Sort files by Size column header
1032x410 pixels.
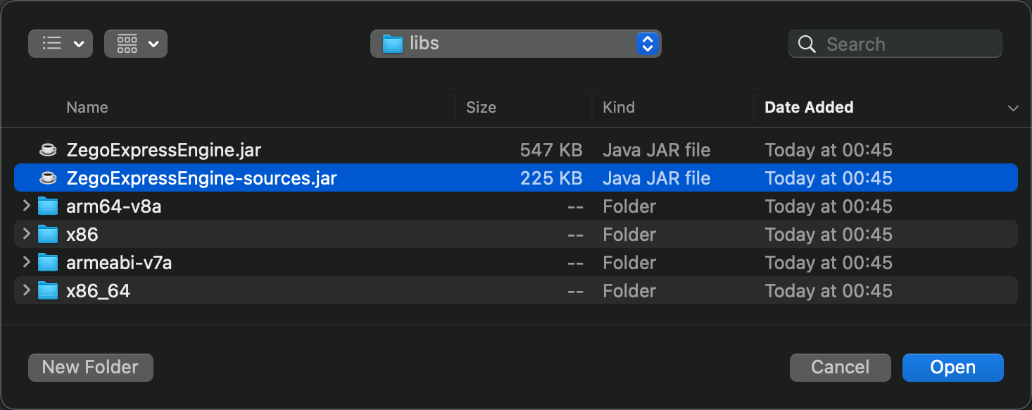pyautogui.click(x=481, y=107)
